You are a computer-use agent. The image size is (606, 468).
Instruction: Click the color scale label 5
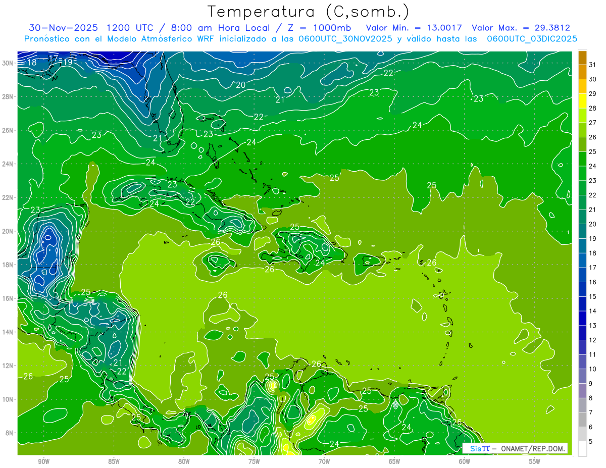click(x=591, y=442)
